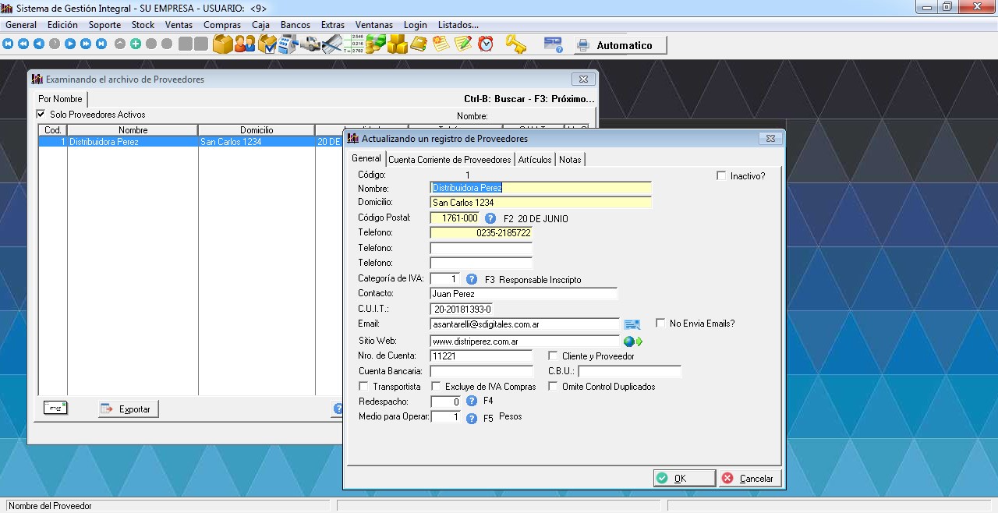Open lookup help next to Código Postal
998x513 pixels.
coord(490,219)
